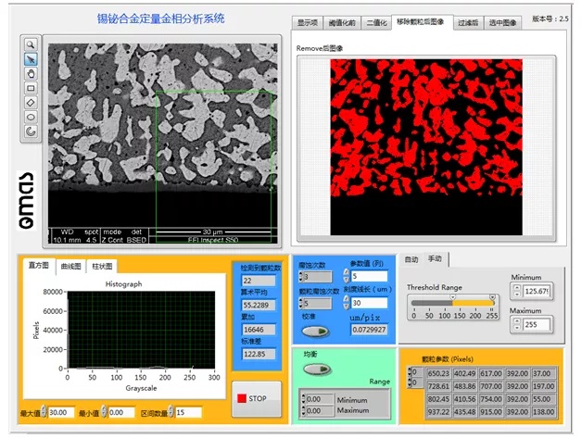Toggle the 均衡 equalize switch
This screenshot has width=582, height=438.
(317, 369)
